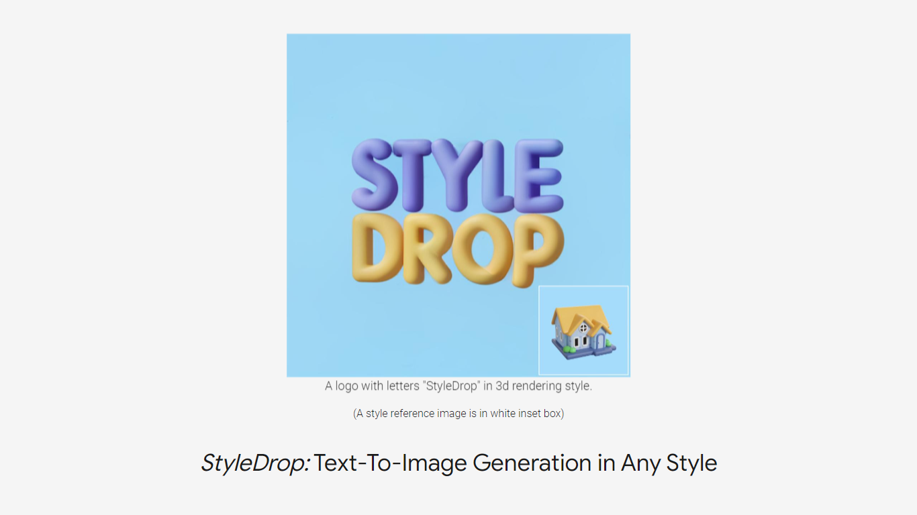Click the quoted "StyleDrop" in the caption

(x=453, y=386)
